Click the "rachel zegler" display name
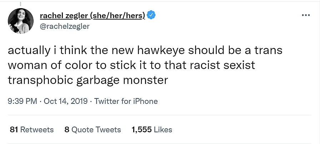Viewport: 320px width, 144px height. [64, 16]
